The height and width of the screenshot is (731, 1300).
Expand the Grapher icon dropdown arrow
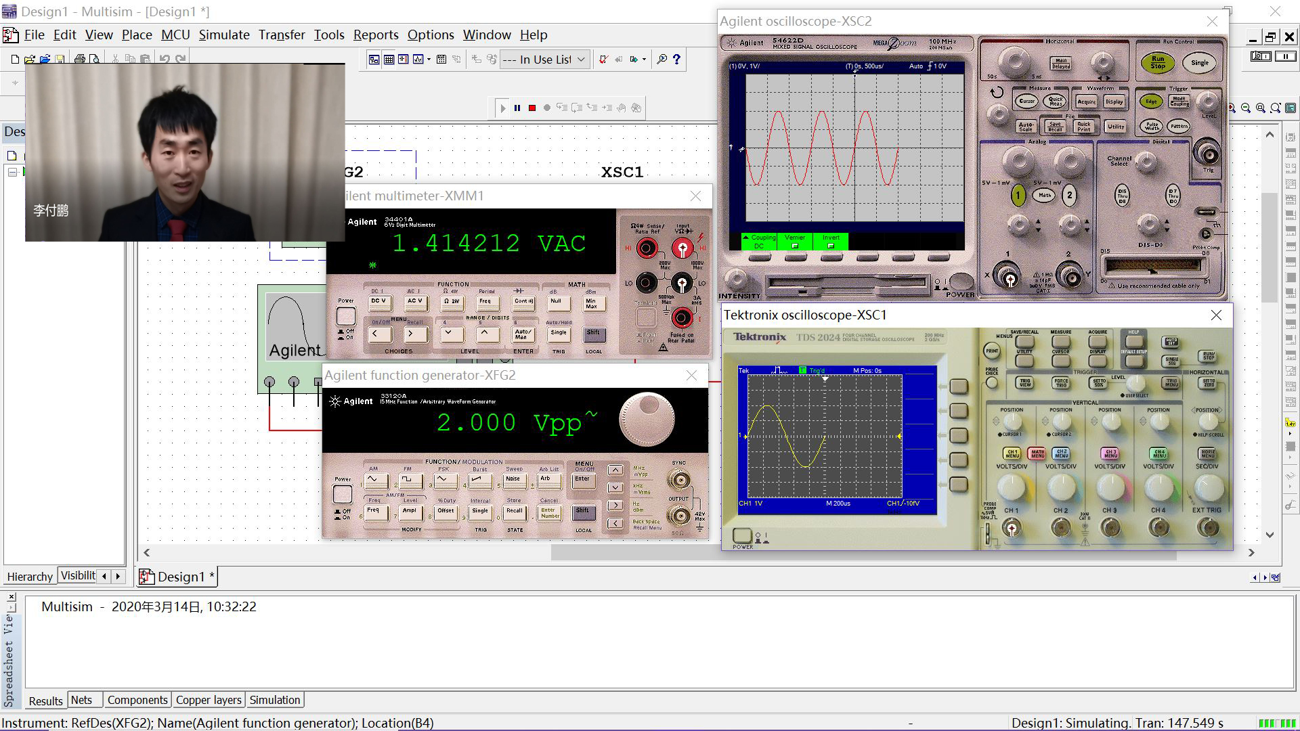[429, 60]
